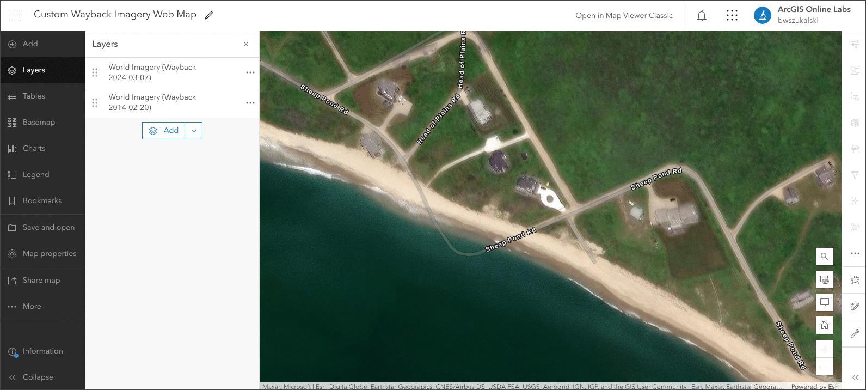Edit the map title with pencil icon

click(x=208, y=15)
